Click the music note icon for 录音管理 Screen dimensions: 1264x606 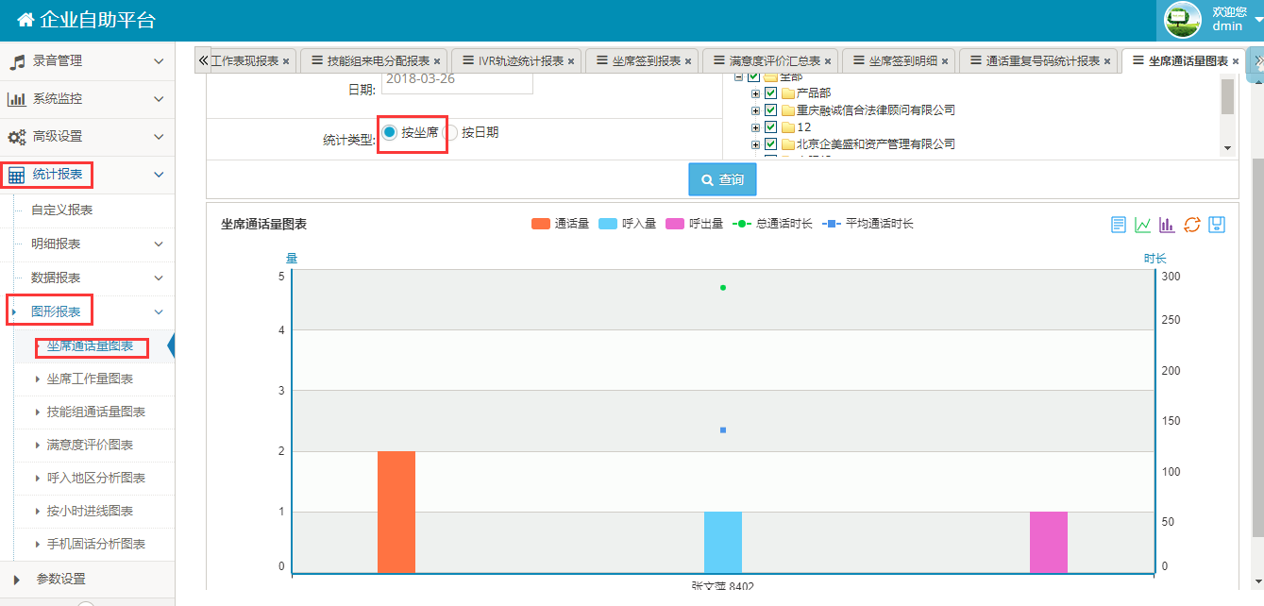pos(17,61)
